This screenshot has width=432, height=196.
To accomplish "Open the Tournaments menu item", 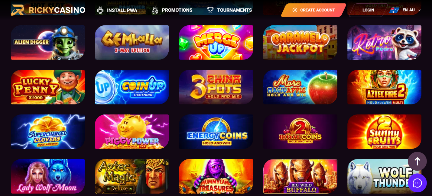I will (234, 10).
